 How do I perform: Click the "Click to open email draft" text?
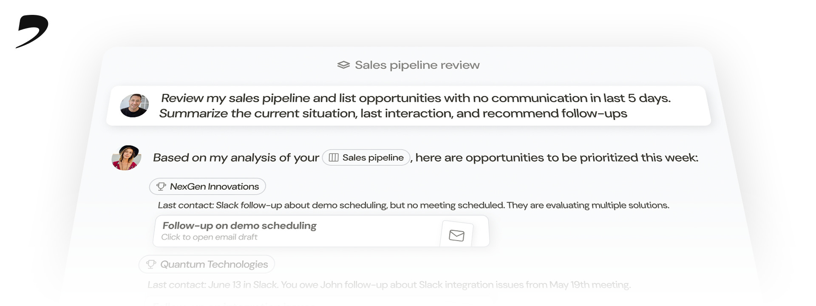click(x=209, y=237)
